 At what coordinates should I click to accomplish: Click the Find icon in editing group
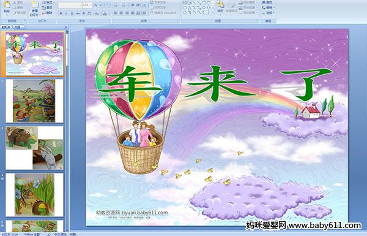tap(267, 2)
